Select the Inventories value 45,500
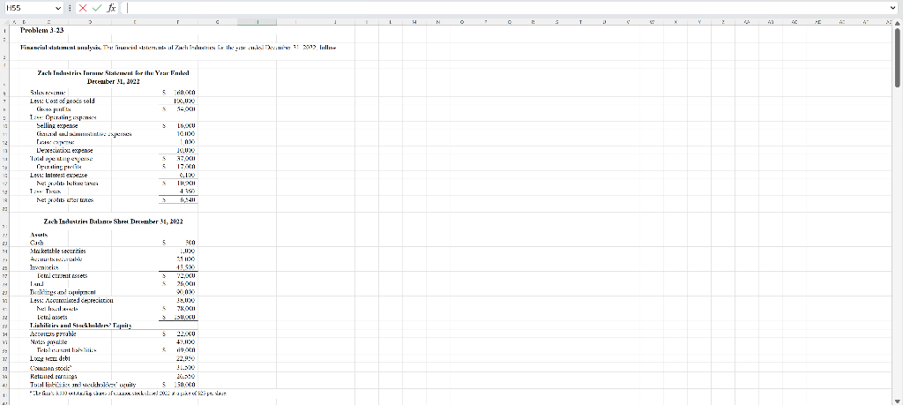 click(187, 267)
